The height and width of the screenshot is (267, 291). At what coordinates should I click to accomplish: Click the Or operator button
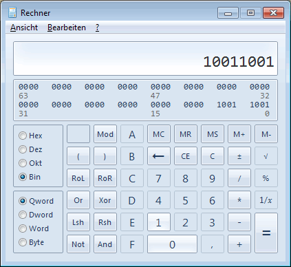[78, 200]
